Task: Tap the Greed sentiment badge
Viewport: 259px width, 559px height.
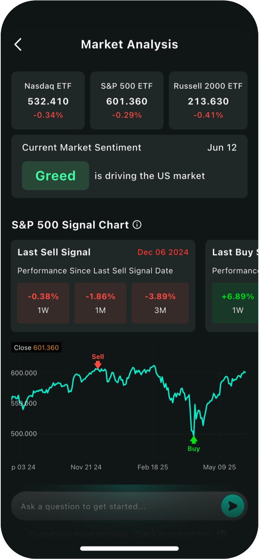Action: pyautogui.click(x=56, y=176)
